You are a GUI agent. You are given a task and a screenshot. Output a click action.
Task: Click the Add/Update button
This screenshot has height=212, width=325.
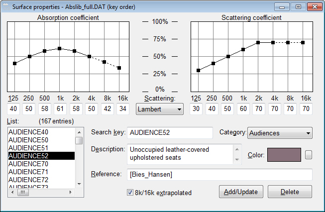click(x=241, y=192)
